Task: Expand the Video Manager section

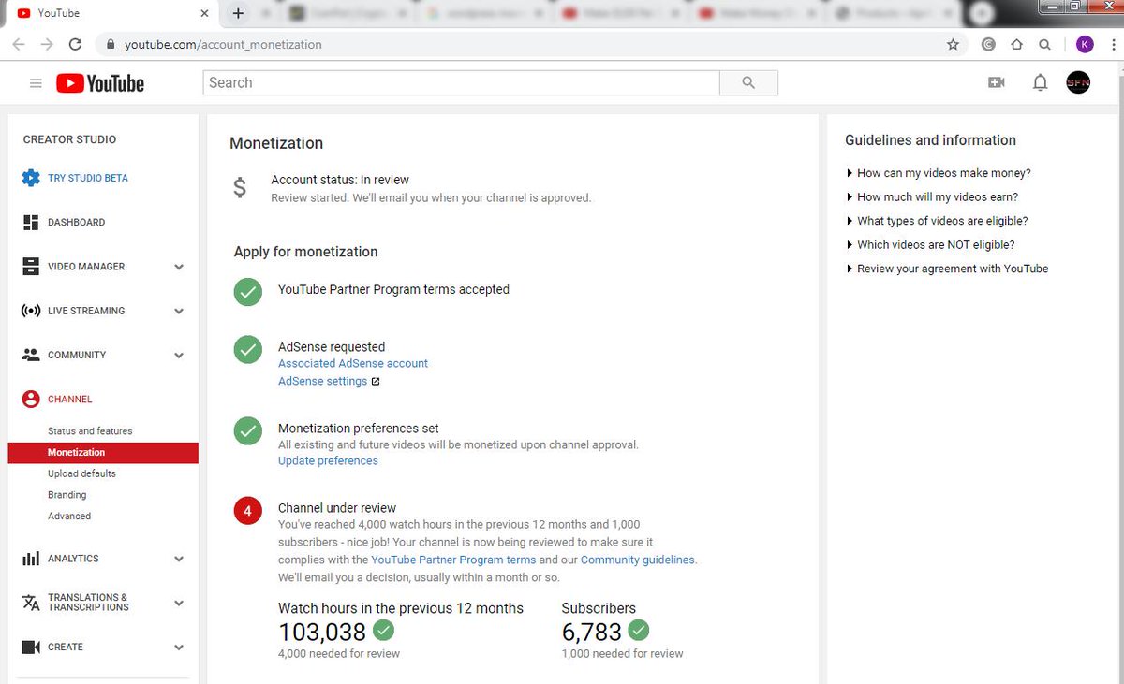Action: tap(179, 267)
